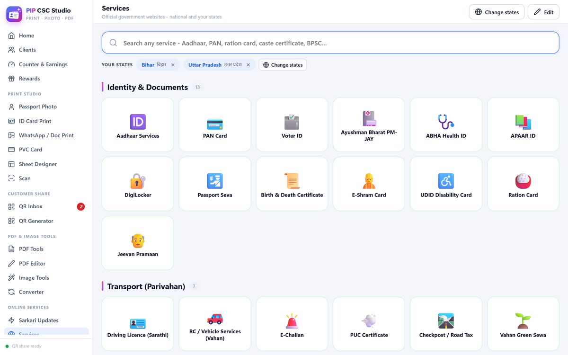Open the Birth & Death Certificate scroll icon
Screen dimensions: 568x355
292,181
